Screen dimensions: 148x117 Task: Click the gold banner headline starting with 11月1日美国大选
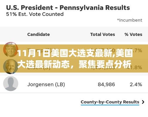[x=75, y=59]
